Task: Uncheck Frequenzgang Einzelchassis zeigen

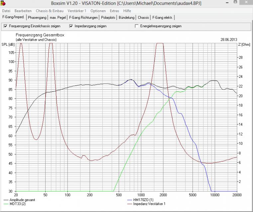Action: click(5, 26)
